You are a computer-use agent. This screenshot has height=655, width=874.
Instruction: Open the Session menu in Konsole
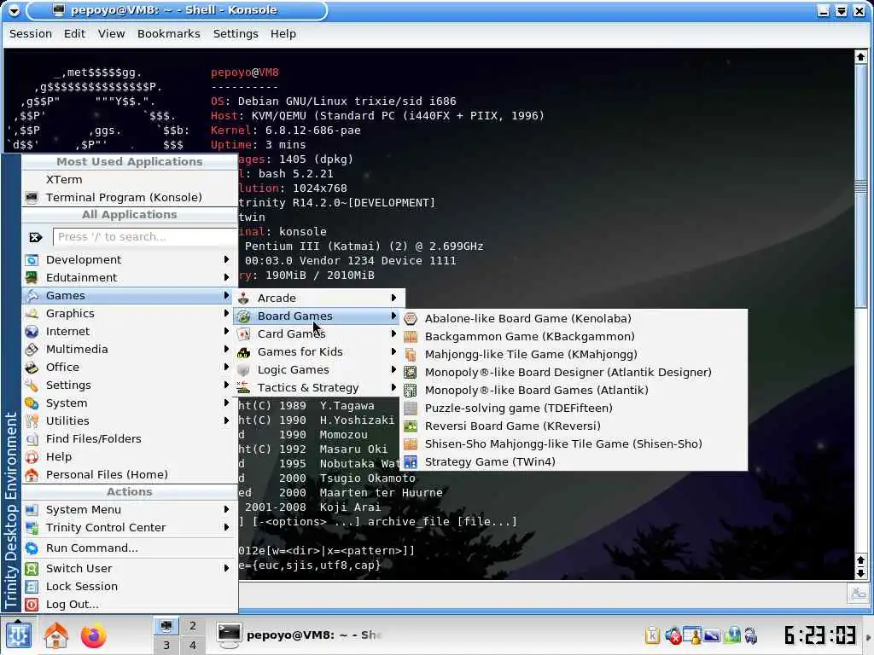[x=31, y=34]
